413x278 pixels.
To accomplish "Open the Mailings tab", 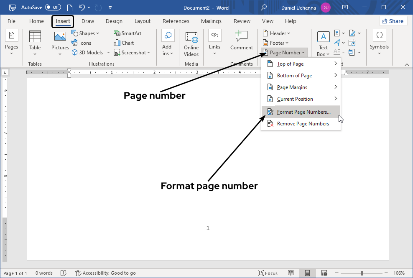I will pos(211,21).
